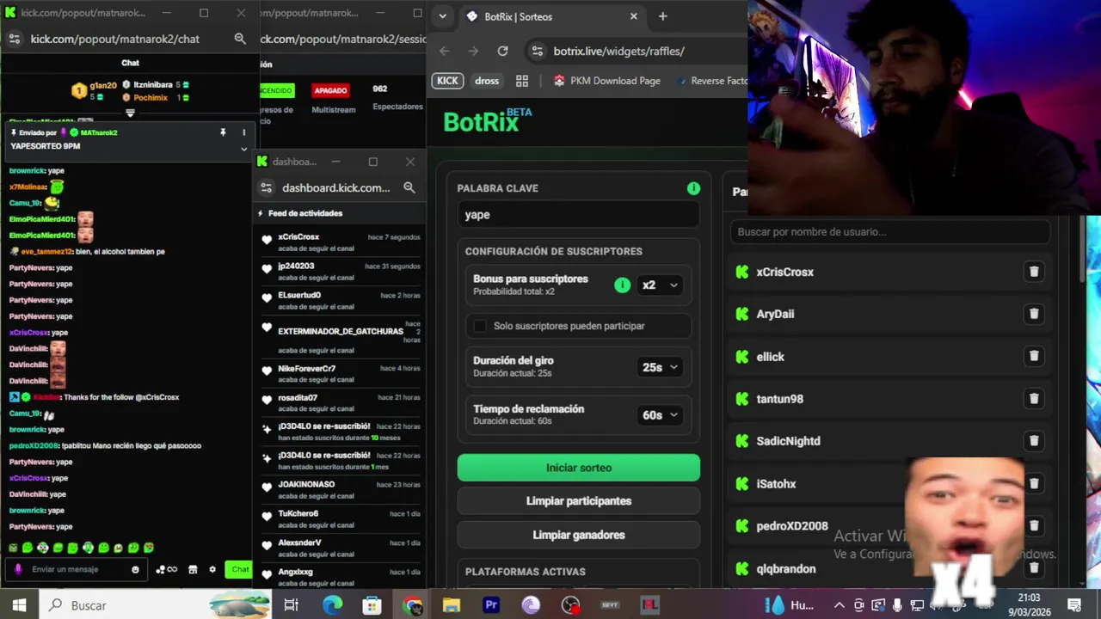Expand leaderboard arrow under chat header
Image resolution: width=1101 pixels, height=619 pixels.
coord(130,113)
